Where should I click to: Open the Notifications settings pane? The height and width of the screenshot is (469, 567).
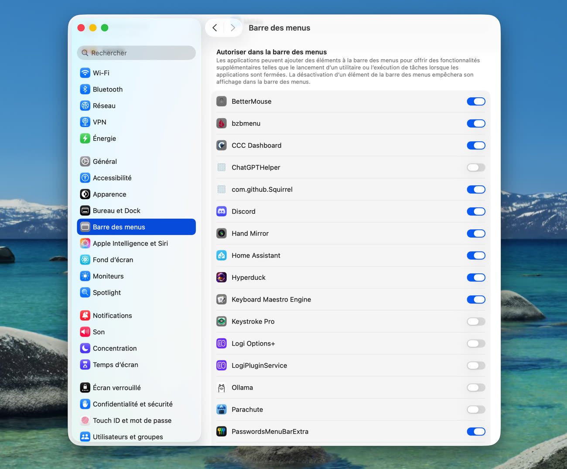112,316
